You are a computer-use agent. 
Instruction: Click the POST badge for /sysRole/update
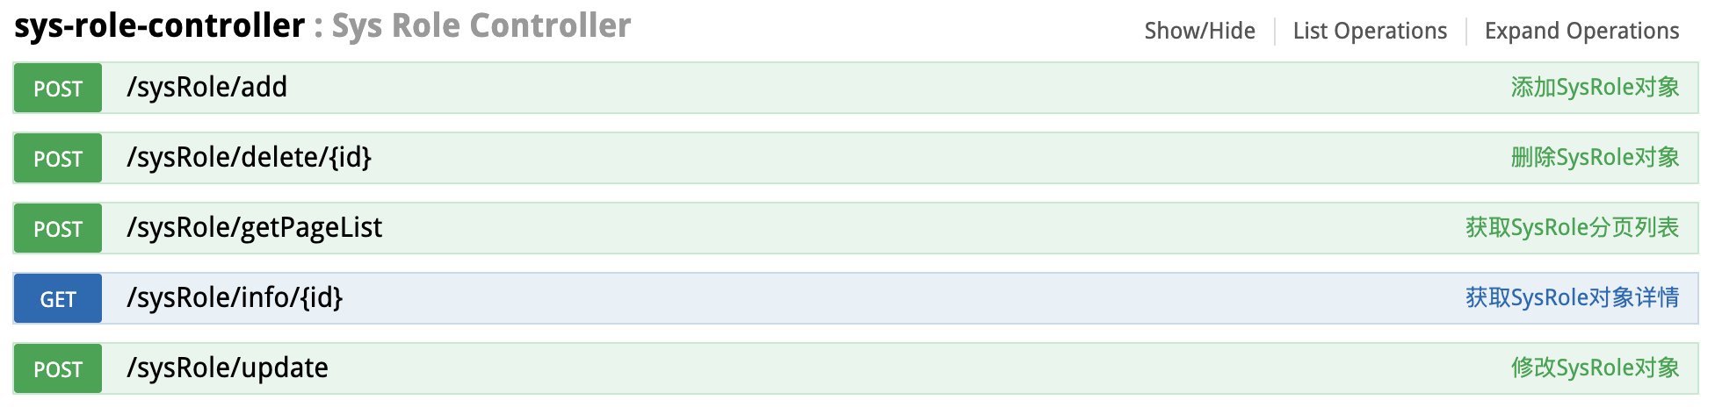(x=58, y=368)
